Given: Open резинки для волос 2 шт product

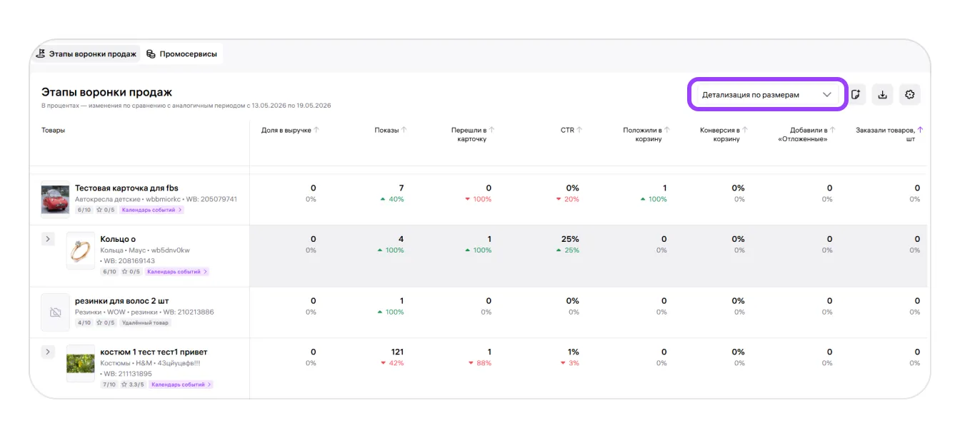Looking at the screenshot, I should pos(122,301).
